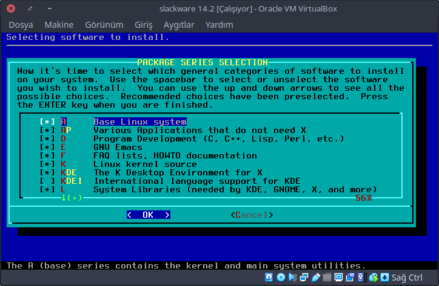Screen dimensions: 439x286
Task: Open the Aygıtlar menu
Action: tap(179, 25)
